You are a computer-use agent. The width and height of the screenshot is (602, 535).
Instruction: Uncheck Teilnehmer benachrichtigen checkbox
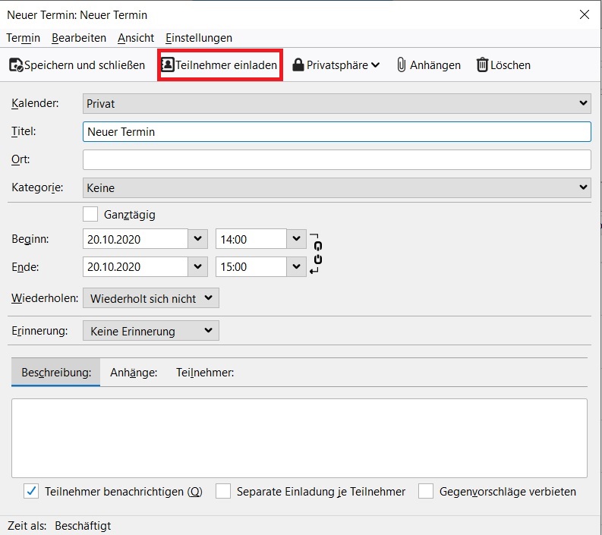[x=31, y=491]
